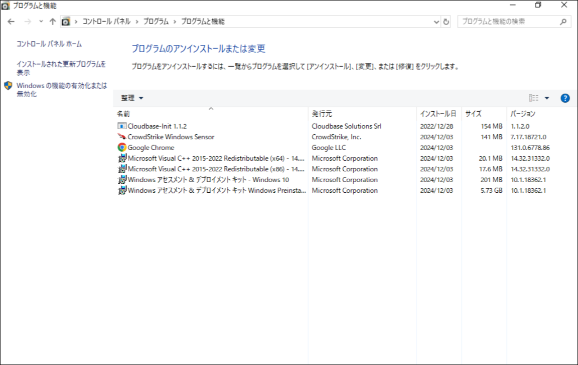Go up one level with up arrow
This screenshot has height=365, width=578.
pos(53,22)
